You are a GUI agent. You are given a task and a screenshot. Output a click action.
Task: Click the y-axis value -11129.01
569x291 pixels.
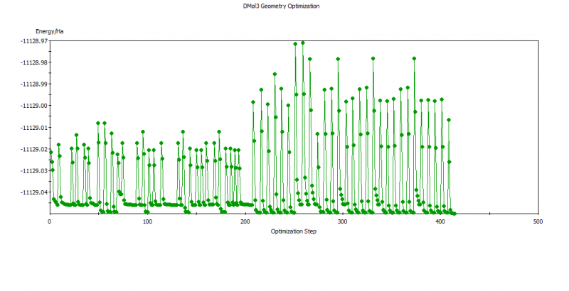pos(34,128)
